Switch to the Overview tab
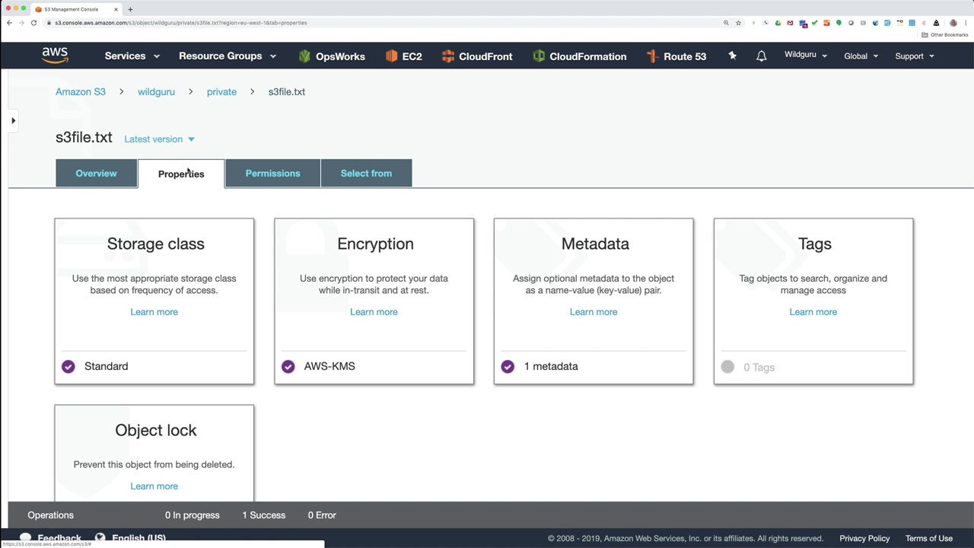 (96, 174)
